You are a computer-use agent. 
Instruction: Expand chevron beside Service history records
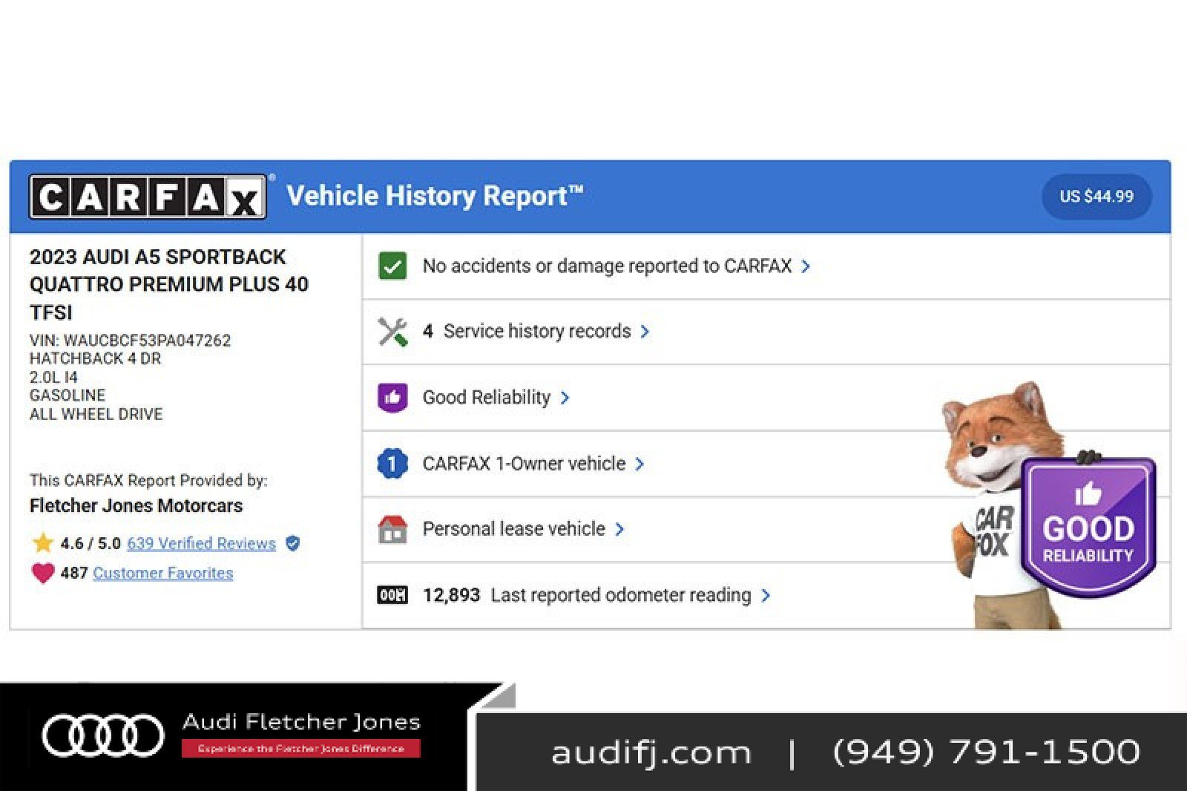[x=645, y=332]
